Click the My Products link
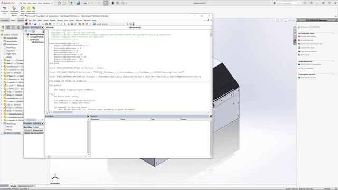The width and height of the screenshot is (338, 190). 305,55
